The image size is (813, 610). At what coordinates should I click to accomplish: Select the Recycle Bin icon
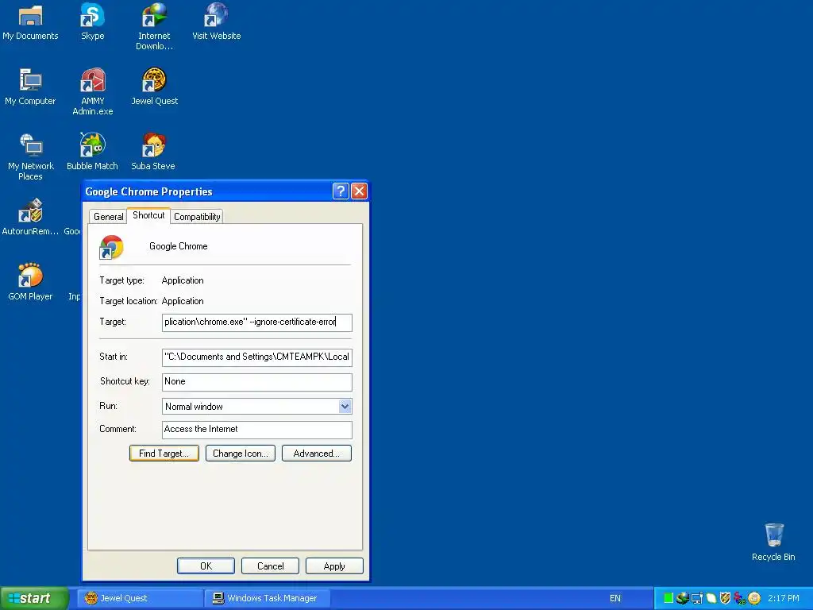pos(773,542)
